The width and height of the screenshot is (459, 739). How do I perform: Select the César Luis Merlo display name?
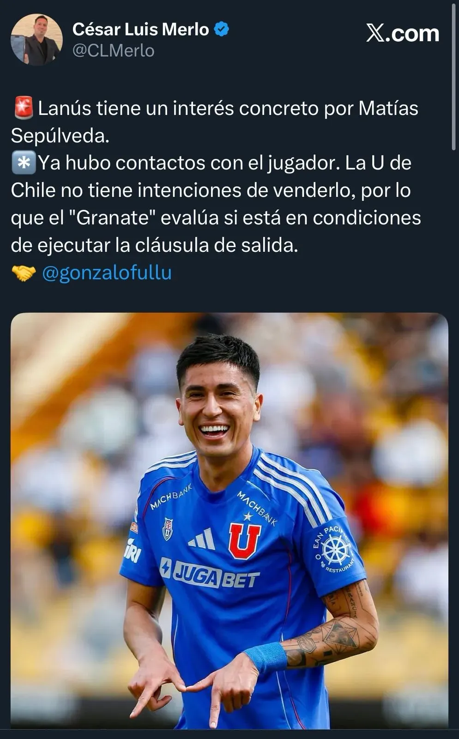[x=141, y=30]
